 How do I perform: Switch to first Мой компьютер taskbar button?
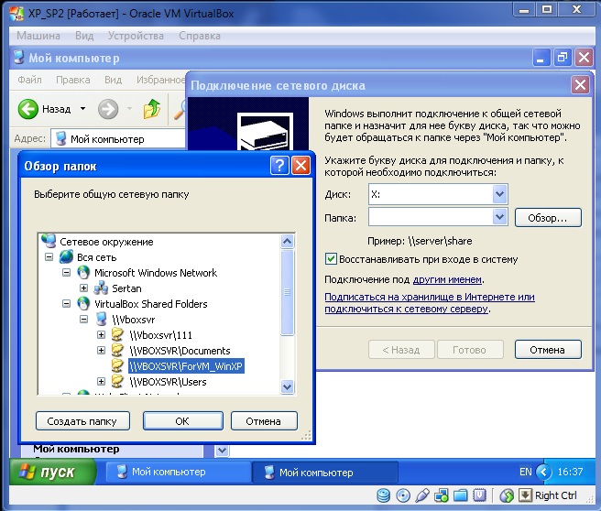177,472
